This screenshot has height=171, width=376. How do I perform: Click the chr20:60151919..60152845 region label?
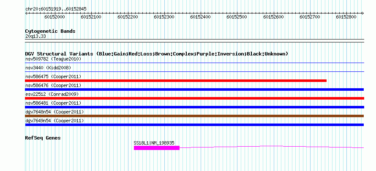coord(56,9)
